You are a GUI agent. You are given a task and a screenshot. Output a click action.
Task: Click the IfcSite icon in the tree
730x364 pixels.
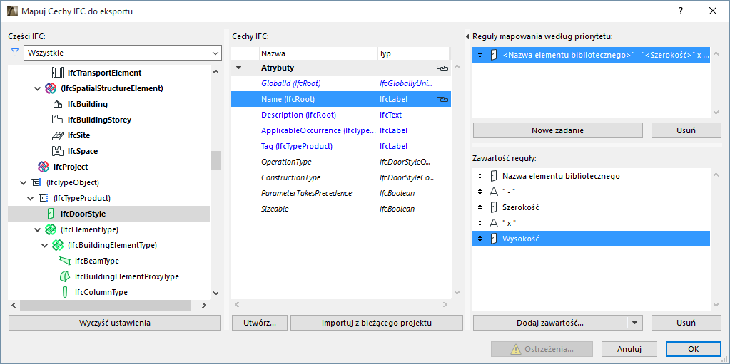(58, 135)
